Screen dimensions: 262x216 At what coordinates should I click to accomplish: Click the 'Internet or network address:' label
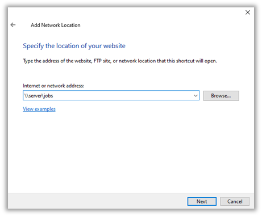coord(53,86)
